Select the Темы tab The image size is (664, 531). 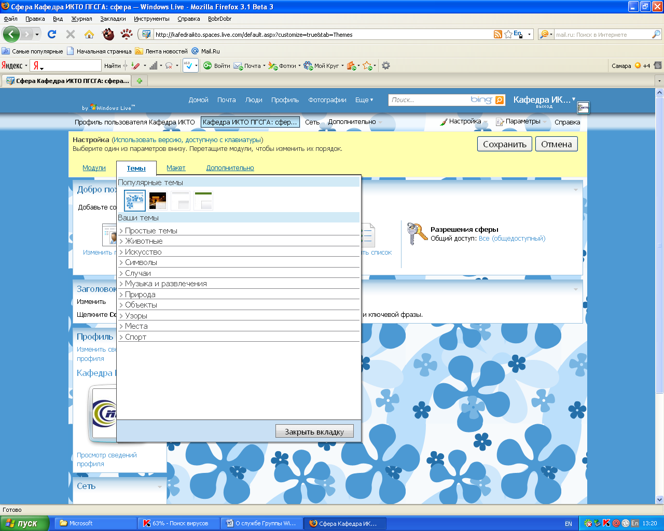[136, 169]
